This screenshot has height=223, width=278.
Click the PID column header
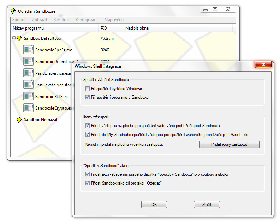click(111, 28)
